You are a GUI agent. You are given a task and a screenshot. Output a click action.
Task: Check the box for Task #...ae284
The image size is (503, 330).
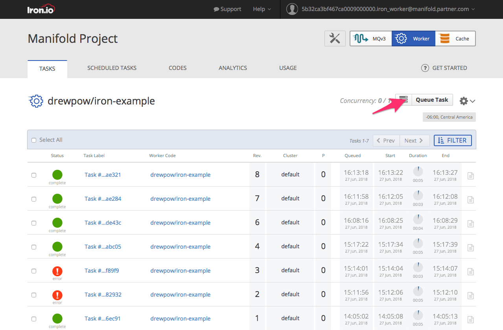(x=34, y=199)
